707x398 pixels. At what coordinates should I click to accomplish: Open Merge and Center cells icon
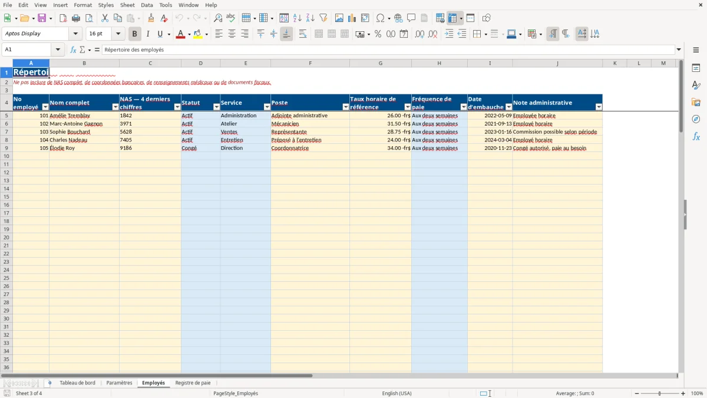coord(318,34)
